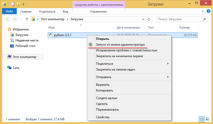Viewport: 213px width, 124px height.
Task: Click the New folder quick access icon
Action: click(x=18, y=4)
